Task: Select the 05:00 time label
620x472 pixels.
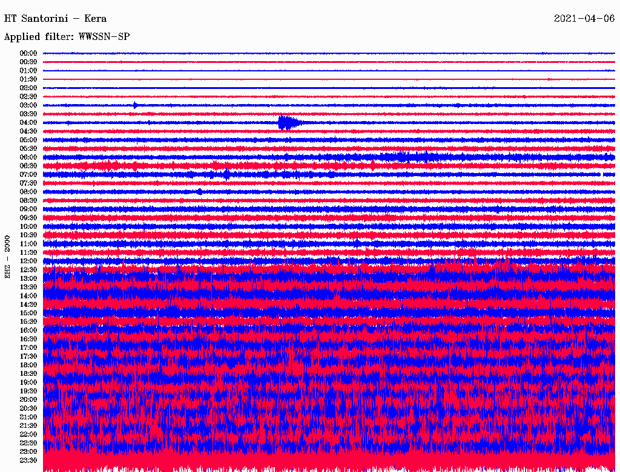Action: click(28, 140)
